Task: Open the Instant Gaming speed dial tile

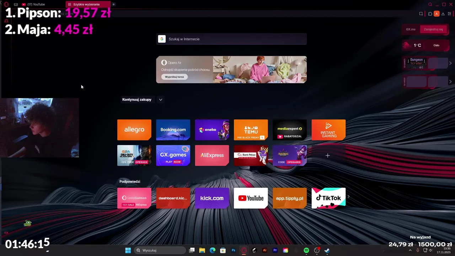Action: click(328, 130)
